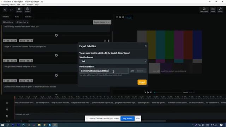Open Windows search on taskbar

[x=8, y=125]
